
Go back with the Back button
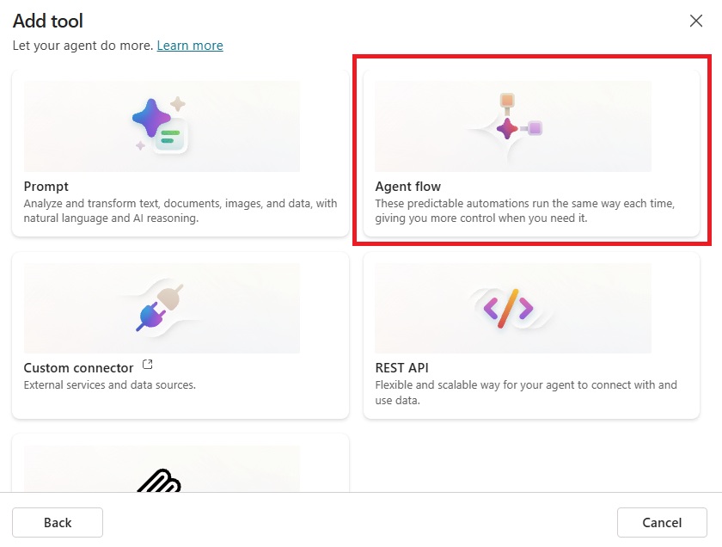coord(58,522)
